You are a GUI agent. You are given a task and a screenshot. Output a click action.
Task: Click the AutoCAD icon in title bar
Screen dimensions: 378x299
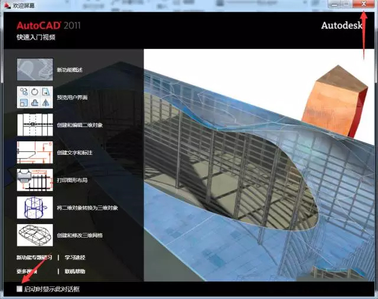click(8, 5)
